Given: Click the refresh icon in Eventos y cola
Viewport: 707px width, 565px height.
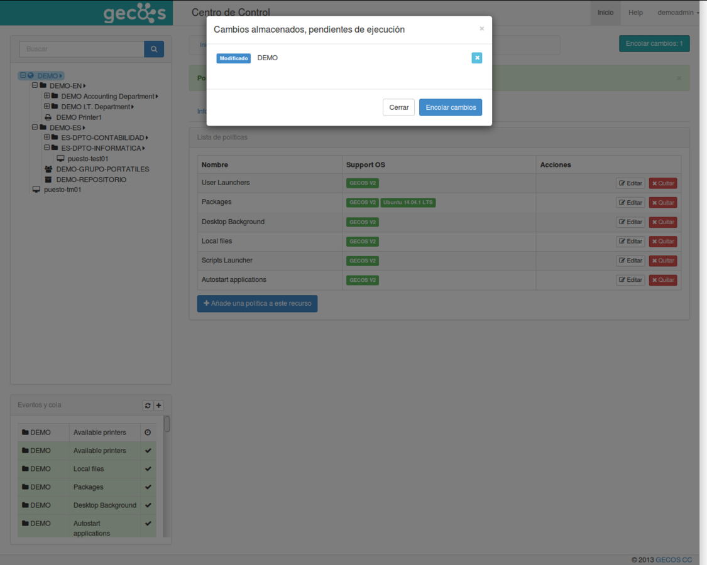Looking at the screenshot, I should pos(148,405).
